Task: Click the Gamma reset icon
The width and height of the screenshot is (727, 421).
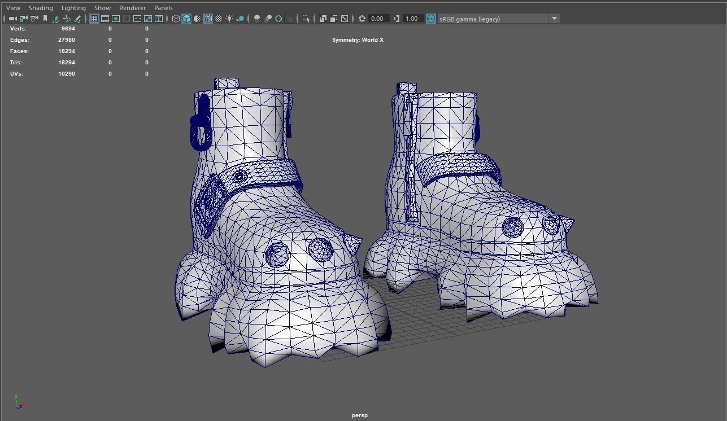Action: [x=397, y=19]
